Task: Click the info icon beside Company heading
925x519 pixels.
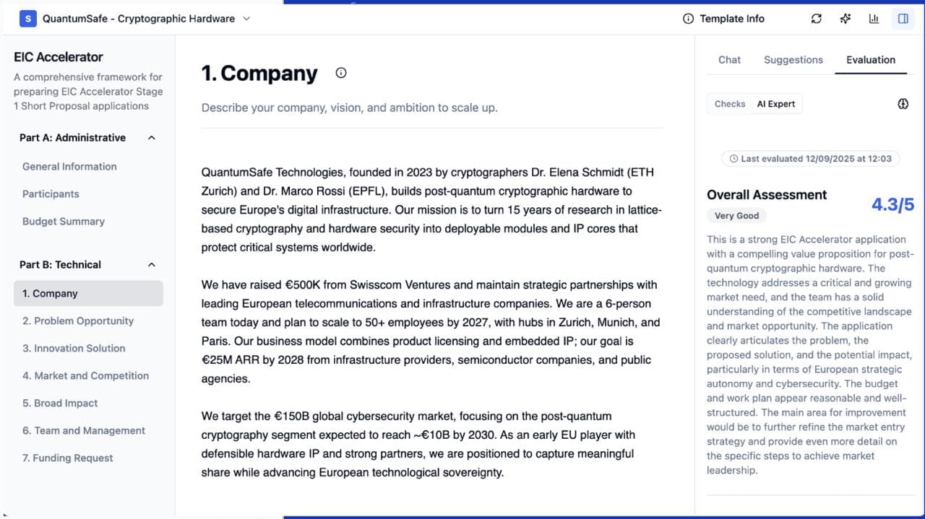Action: [x=341, y=73]
